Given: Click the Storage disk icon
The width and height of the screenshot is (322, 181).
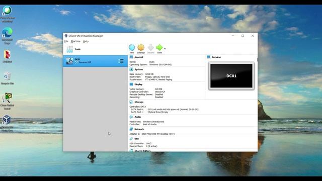Looking at the screenshot, I should [131, 102].
